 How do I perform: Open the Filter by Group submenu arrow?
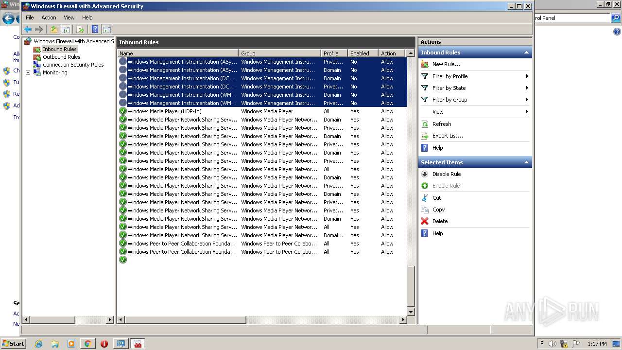pos(527,100)
